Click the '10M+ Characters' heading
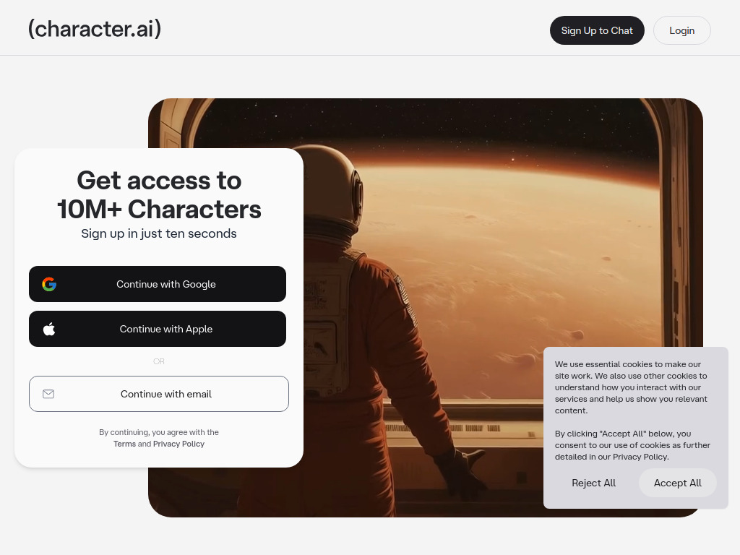 pyautogui.click(x=159, y=209)
